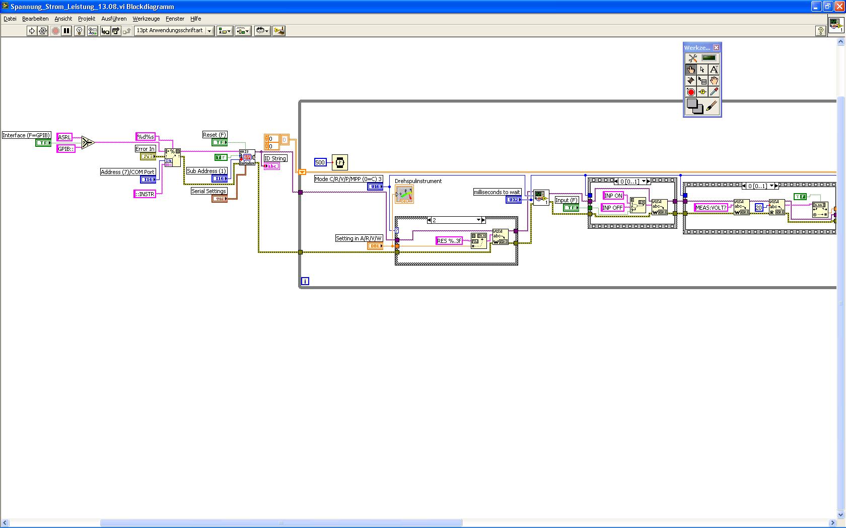
Task: Click the Step Into toolbar button
Action: [x=105, y=31]
